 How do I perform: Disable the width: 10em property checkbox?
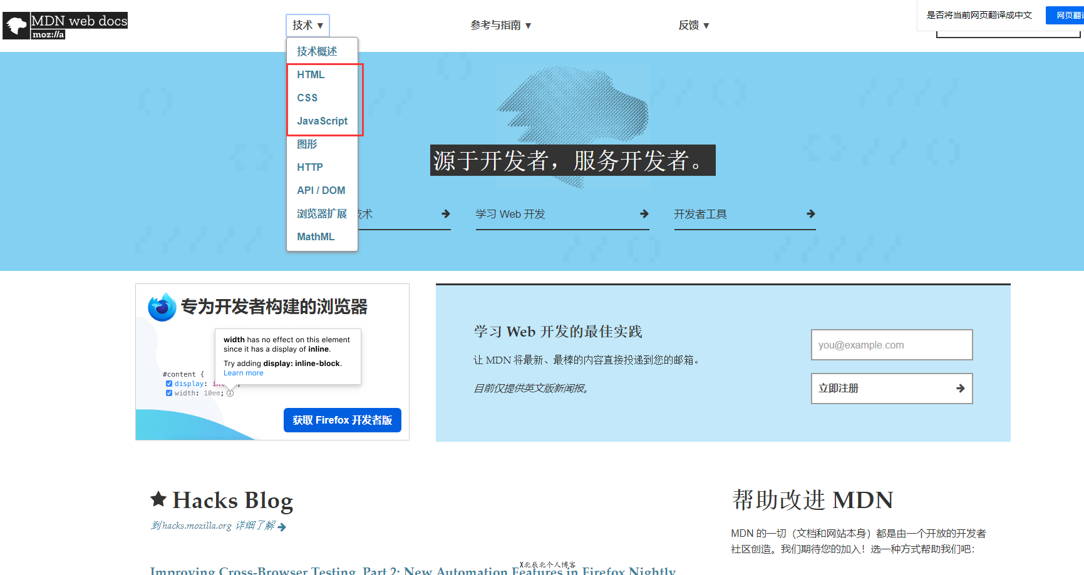coord(168,393)
